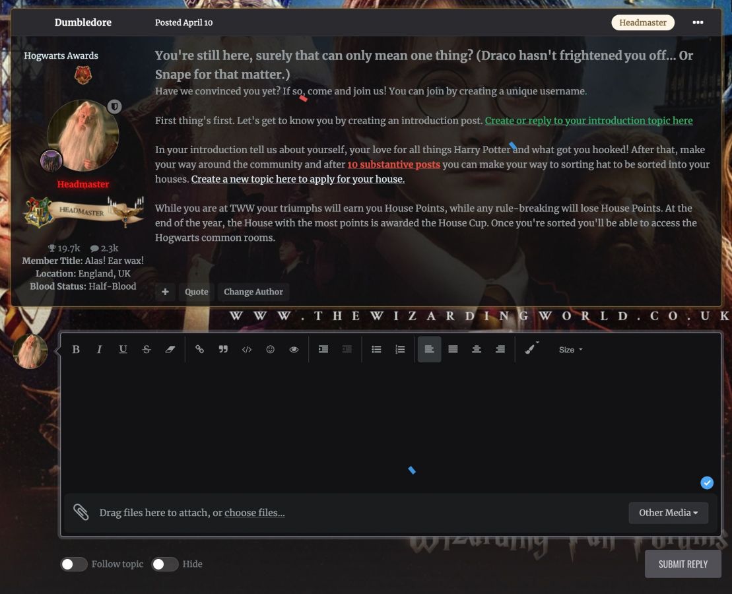732x594 pixels.
Task: Insert a quote block from the toolbar
Action: [223, 349]
